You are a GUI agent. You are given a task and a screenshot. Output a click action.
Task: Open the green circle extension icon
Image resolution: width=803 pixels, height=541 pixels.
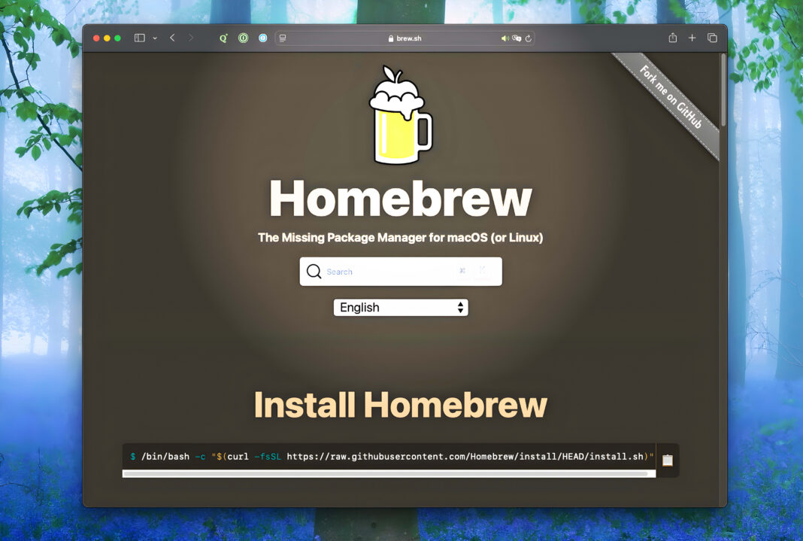(x=244, y=38)
